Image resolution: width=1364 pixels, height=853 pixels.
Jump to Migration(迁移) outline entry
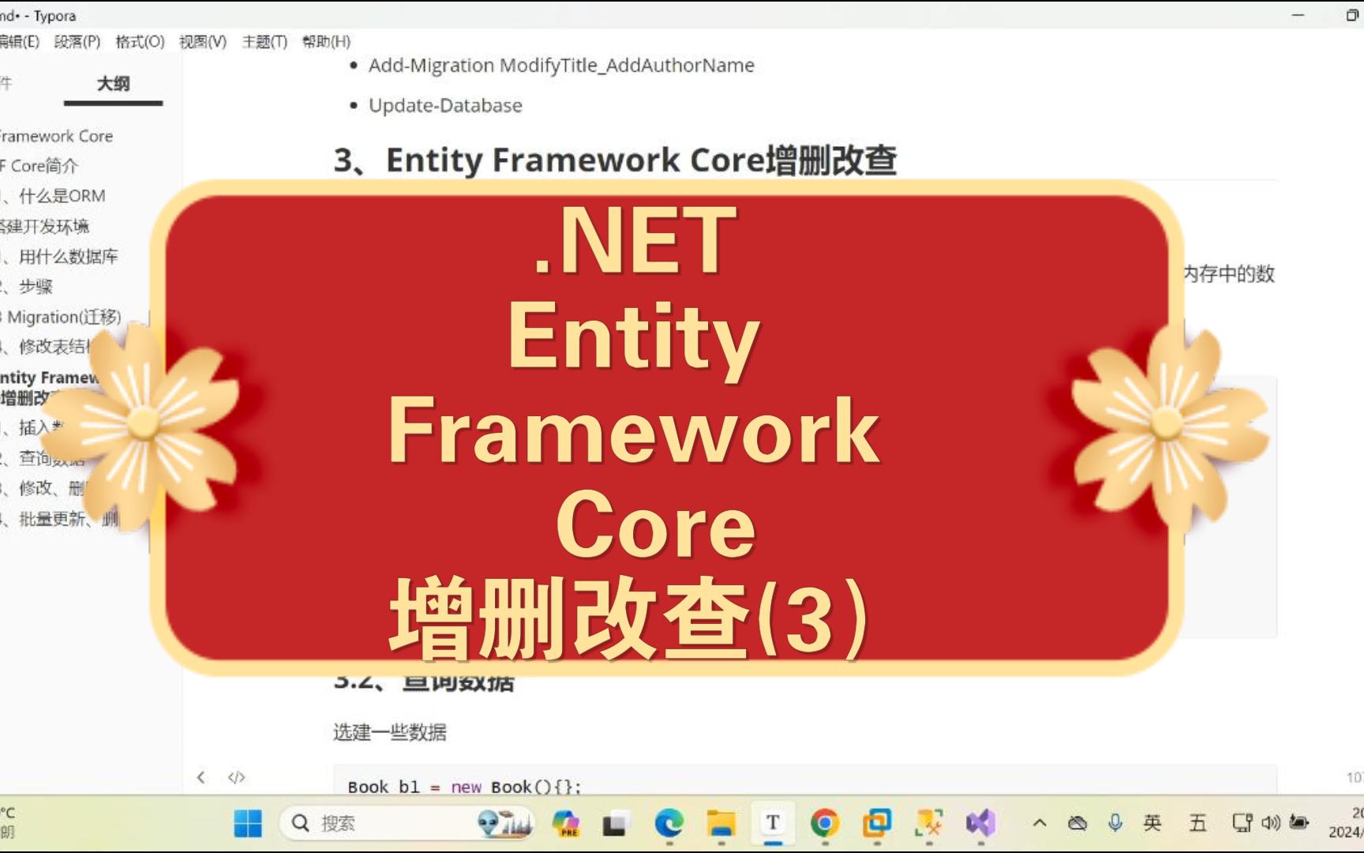[x=62, y=317]
